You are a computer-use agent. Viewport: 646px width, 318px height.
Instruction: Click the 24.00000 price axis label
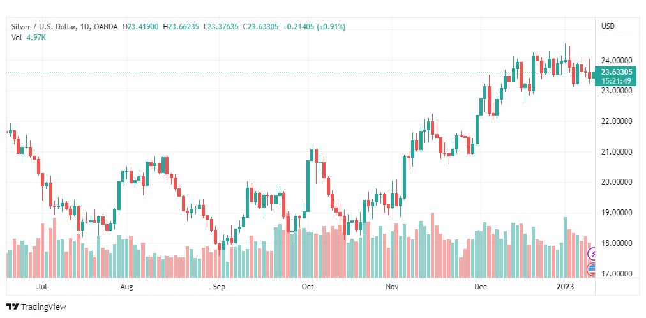[x=617, y=60]
